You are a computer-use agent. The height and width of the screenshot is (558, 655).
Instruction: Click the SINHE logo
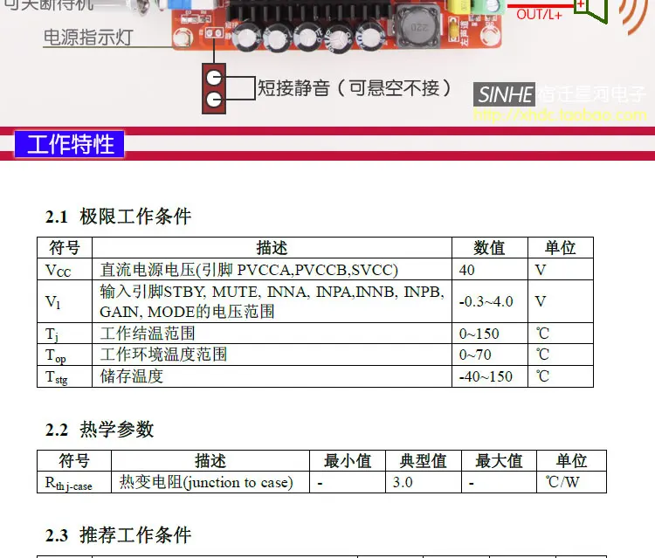click(x=504, y=94)
